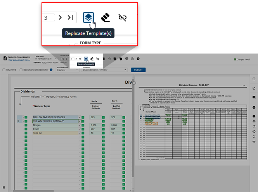Check the Reviewed checkbox
The width and height of the screenshot is (258, 192).
point(4,70)
